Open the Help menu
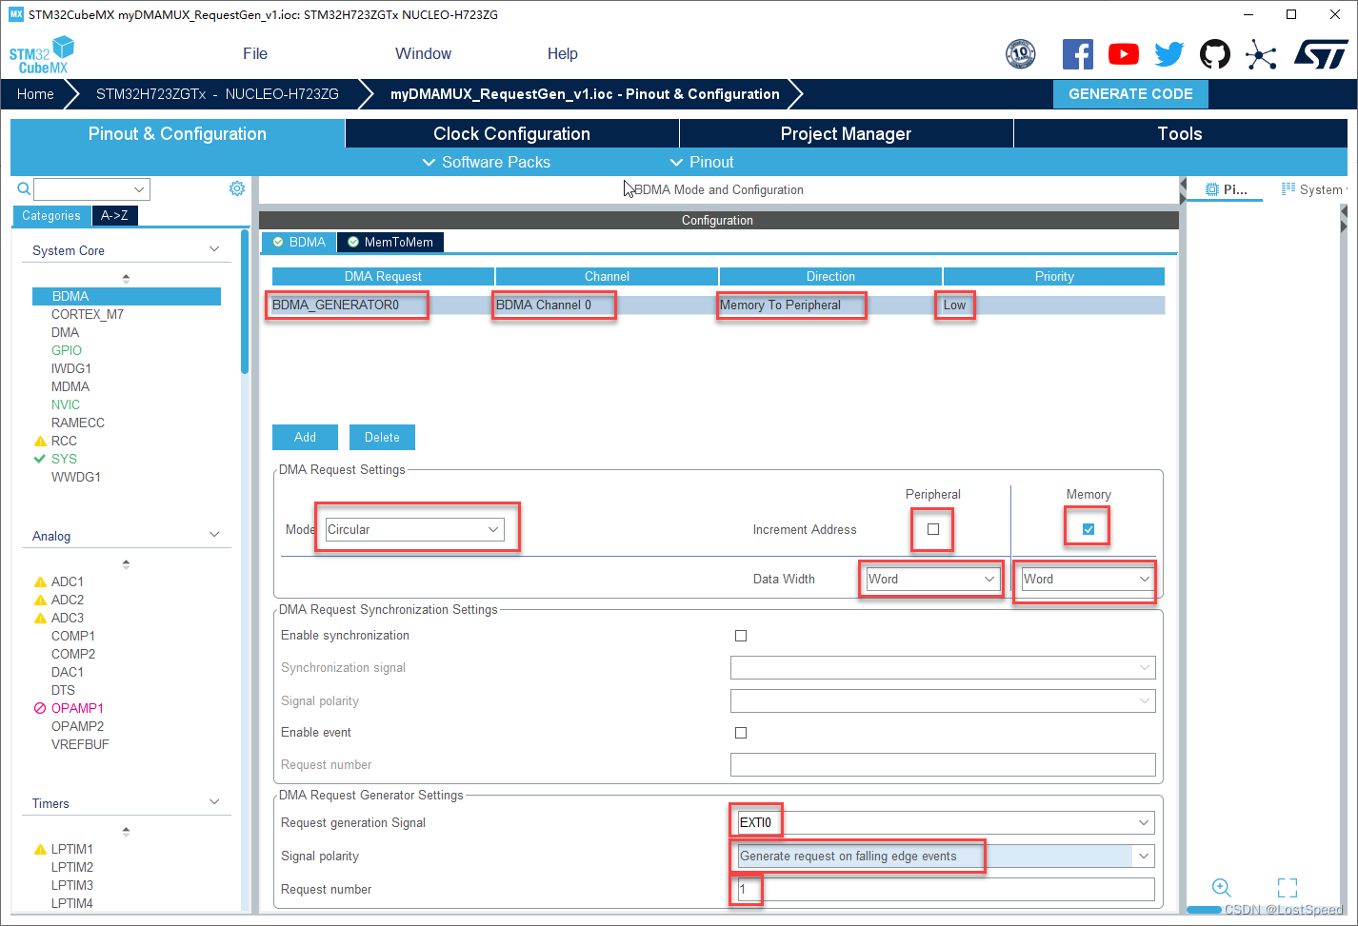Screen dimensions: 1358x926 [x=563, y=53]
